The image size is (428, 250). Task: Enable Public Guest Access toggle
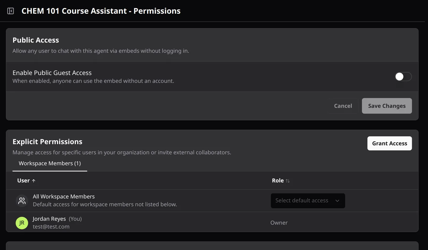click(x=403, y=76)
